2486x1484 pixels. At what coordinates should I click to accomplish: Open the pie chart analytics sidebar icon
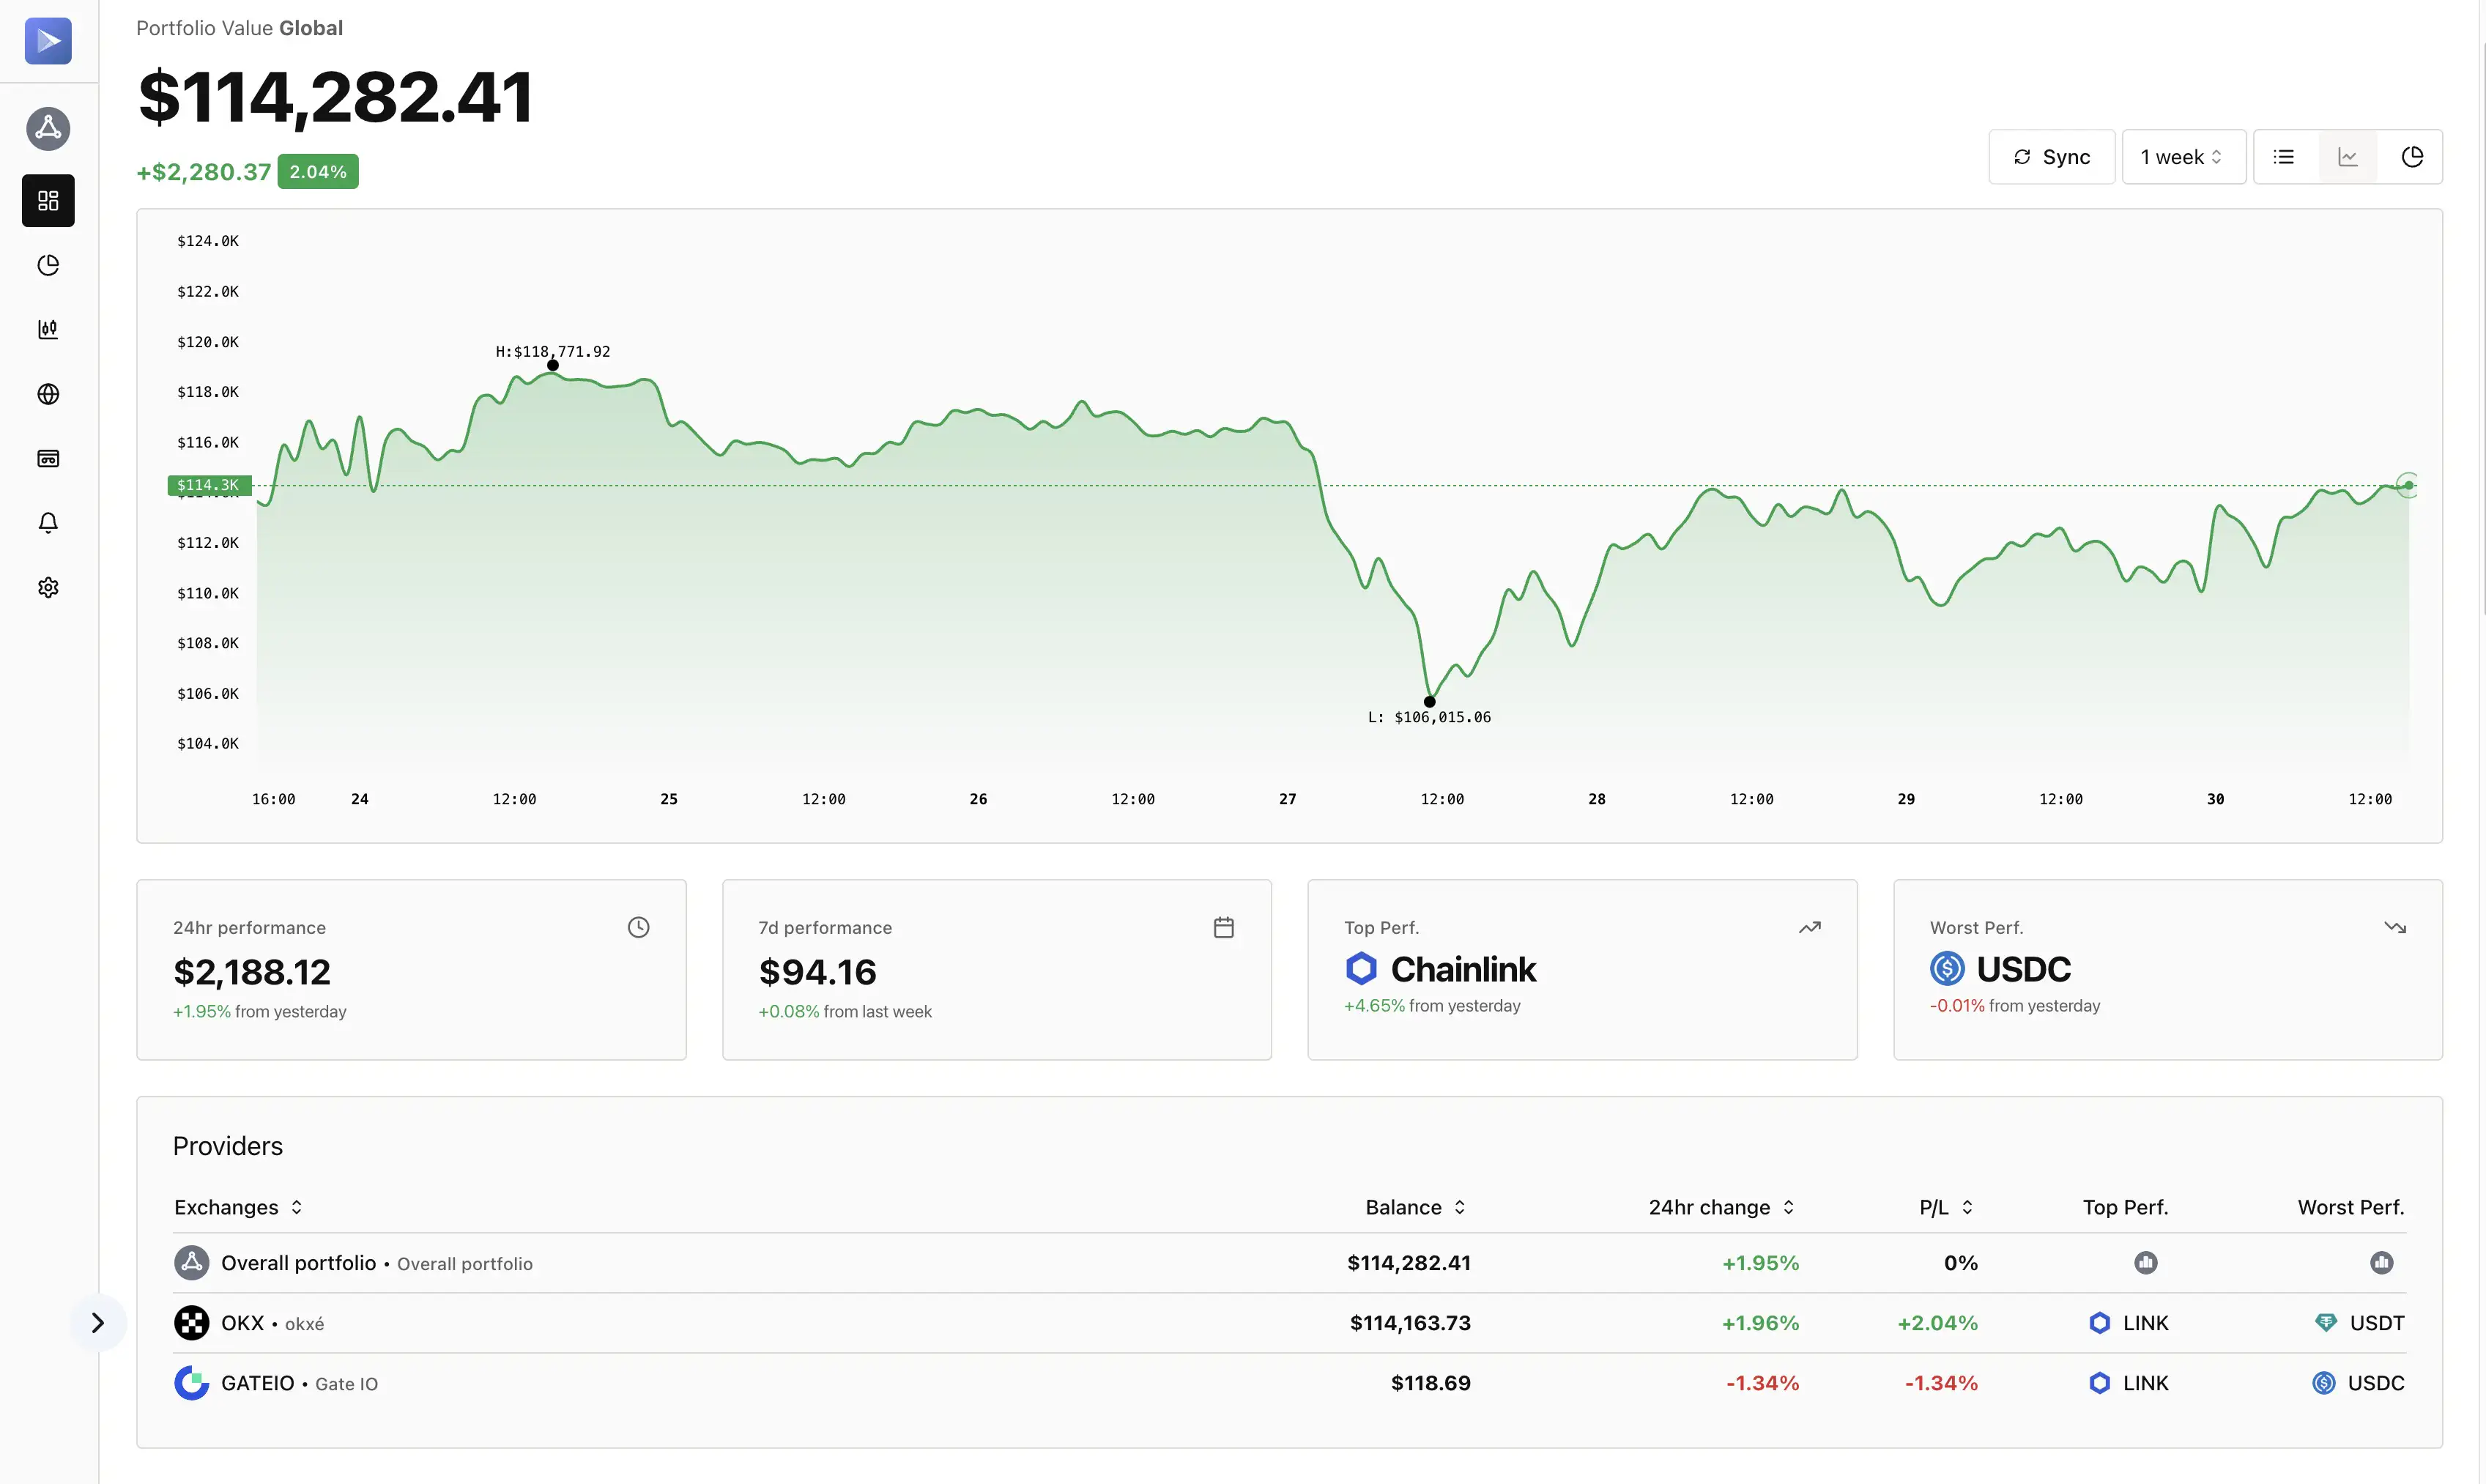[x=48, y=265]
